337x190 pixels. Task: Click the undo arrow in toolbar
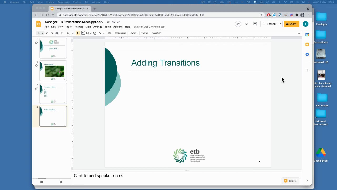pos(47,33)
